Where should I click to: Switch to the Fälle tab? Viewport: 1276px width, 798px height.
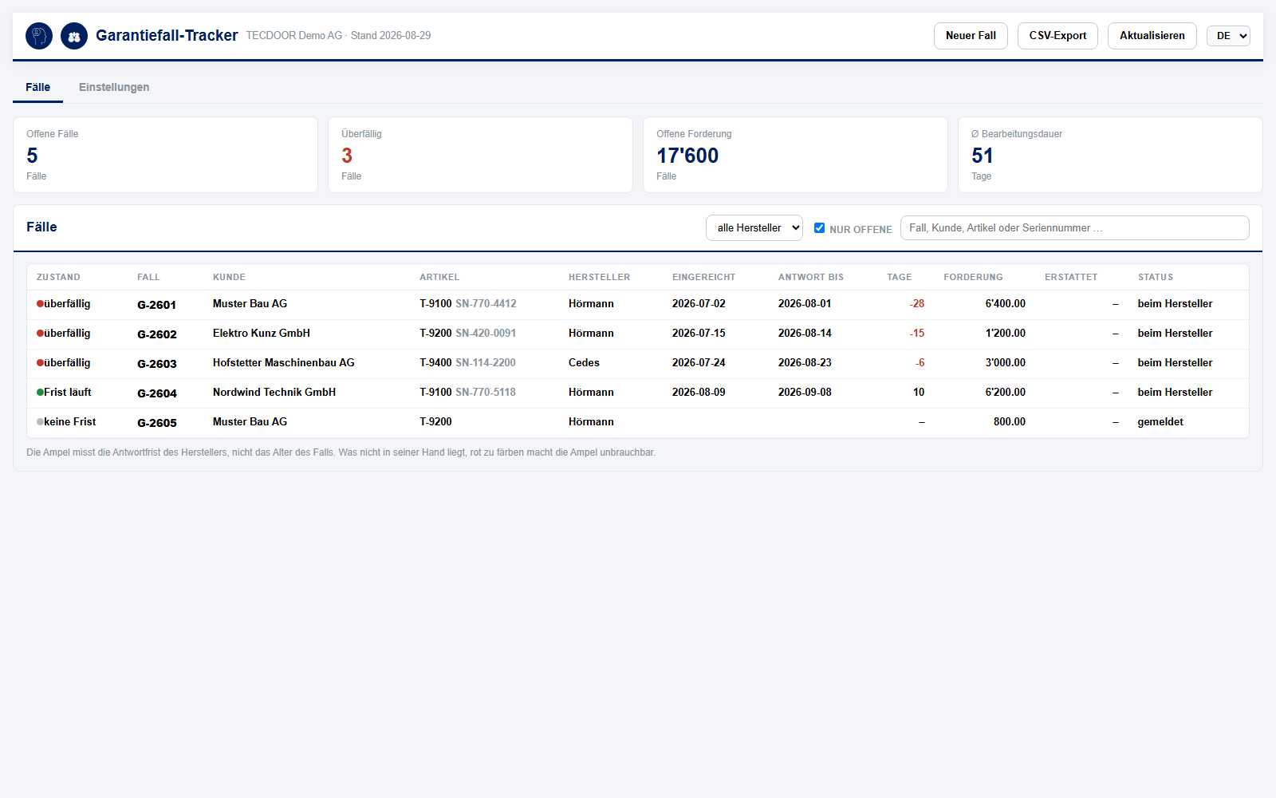coord(37,88)
